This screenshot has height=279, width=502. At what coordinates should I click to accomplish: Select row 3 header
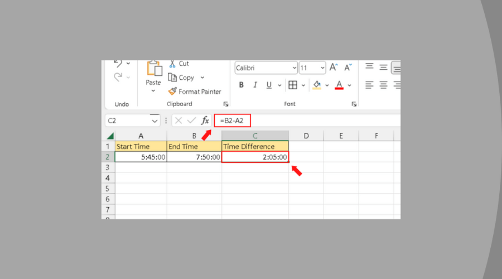point(108,167)
